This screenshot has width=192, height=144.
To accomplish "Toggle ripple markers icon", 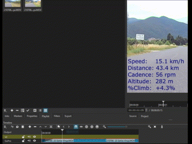I will point(97,127).
